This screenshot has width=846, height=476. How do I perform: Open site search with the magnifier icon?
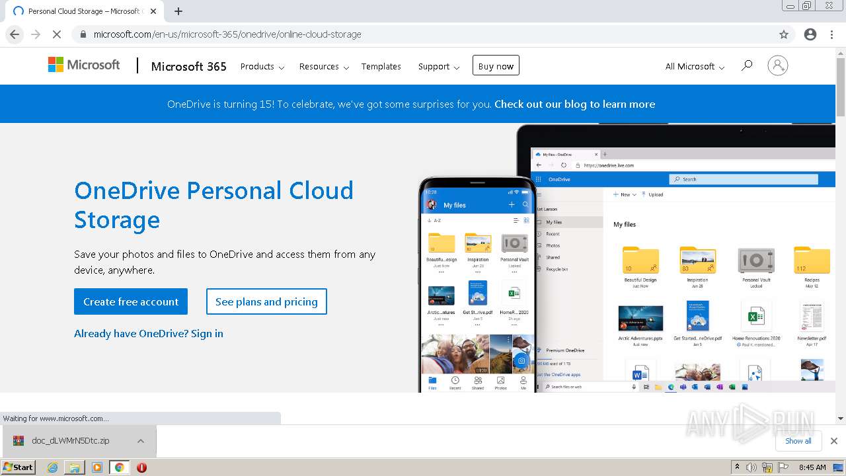pos(747,65)
